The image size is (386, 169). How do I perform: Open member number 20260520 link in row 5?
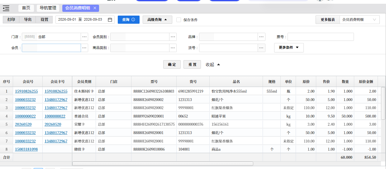tap(23, 124)
